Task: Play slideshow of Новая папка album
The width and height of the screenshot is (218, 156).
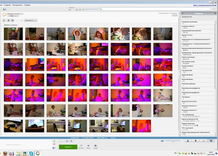Action: tap(4, 20)
